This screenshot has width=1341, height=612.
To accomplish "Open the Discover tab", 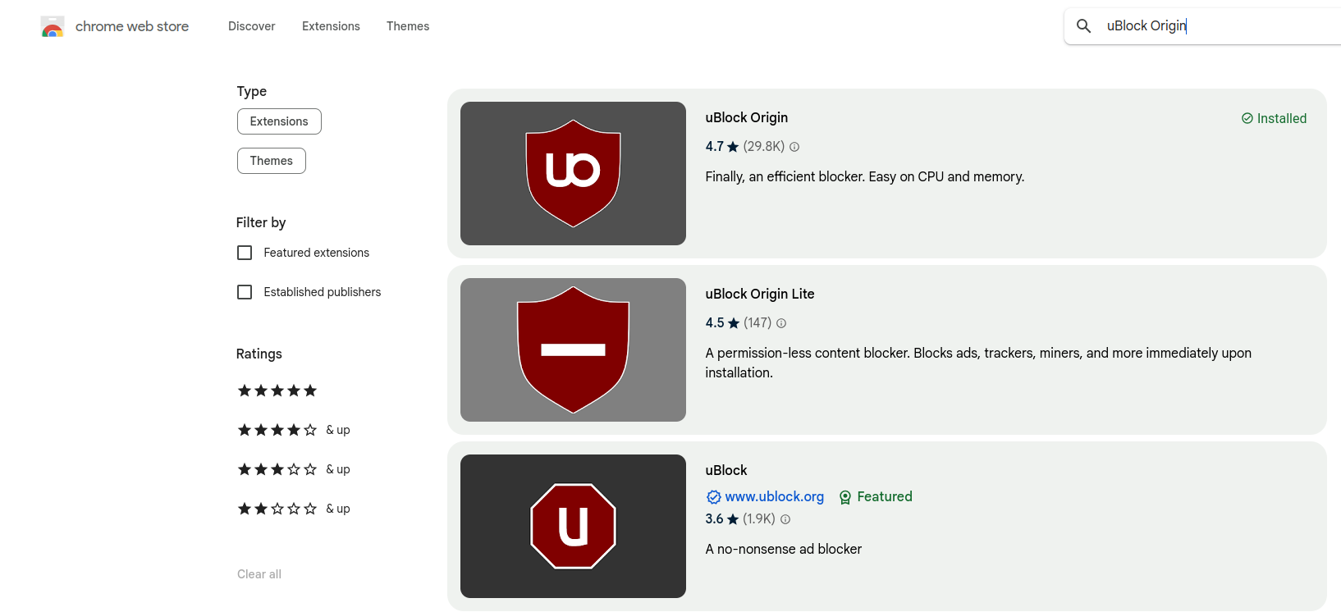I will tap(252, 26).
